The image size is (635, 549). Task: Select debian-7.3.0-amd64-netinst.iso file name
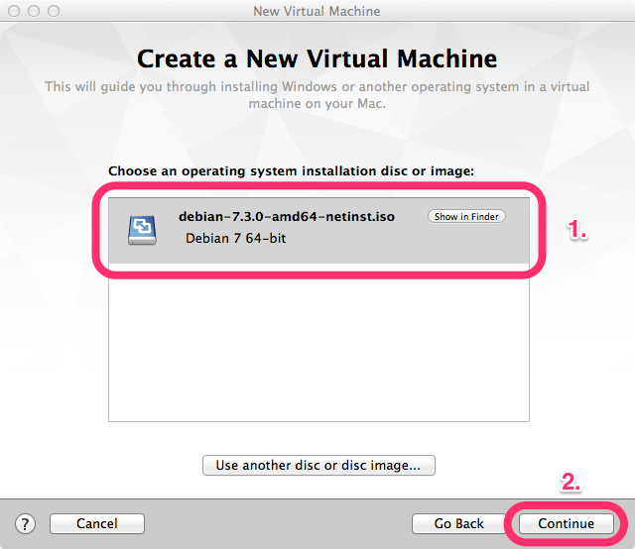tap(287, 216)
